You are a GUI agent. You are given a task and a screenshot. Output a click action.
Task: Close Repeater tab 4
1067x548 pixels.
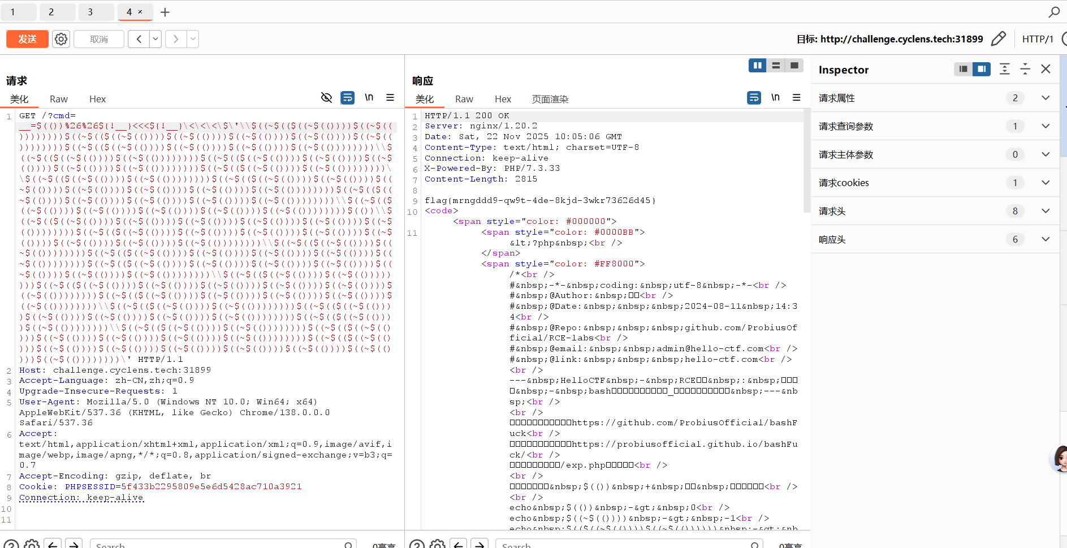click(x=140, y=12)
